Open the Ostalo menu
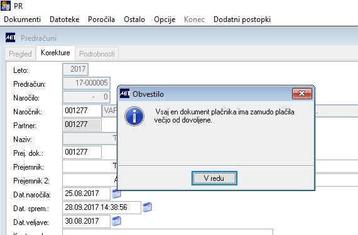 coord(134,19)
